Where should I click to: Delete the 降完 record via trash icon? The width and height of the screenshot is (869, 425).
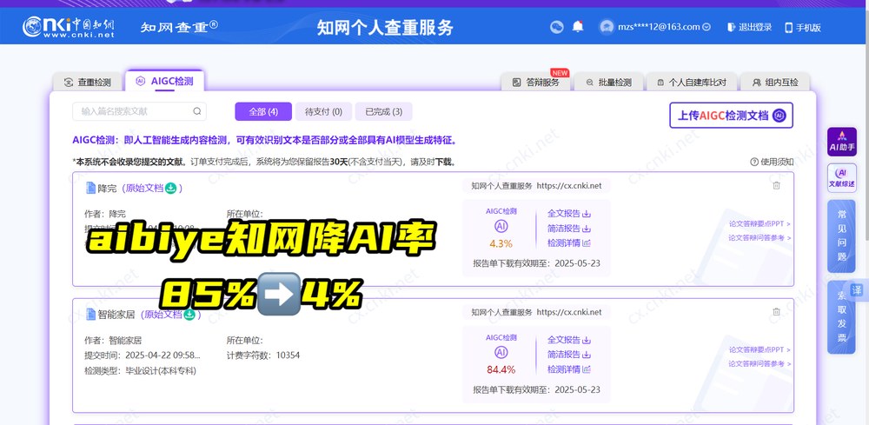click(x=776, y=186)
